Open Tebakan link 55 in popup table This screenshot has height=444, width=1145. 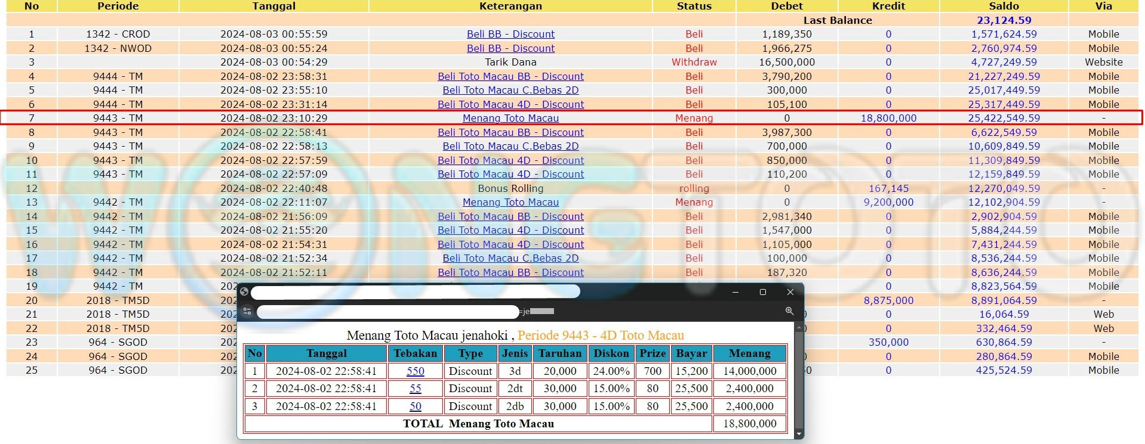tap(415, 389)
